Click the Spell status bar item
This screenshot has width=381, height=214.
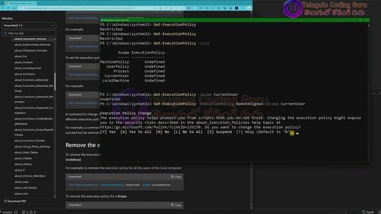[368, 212]
